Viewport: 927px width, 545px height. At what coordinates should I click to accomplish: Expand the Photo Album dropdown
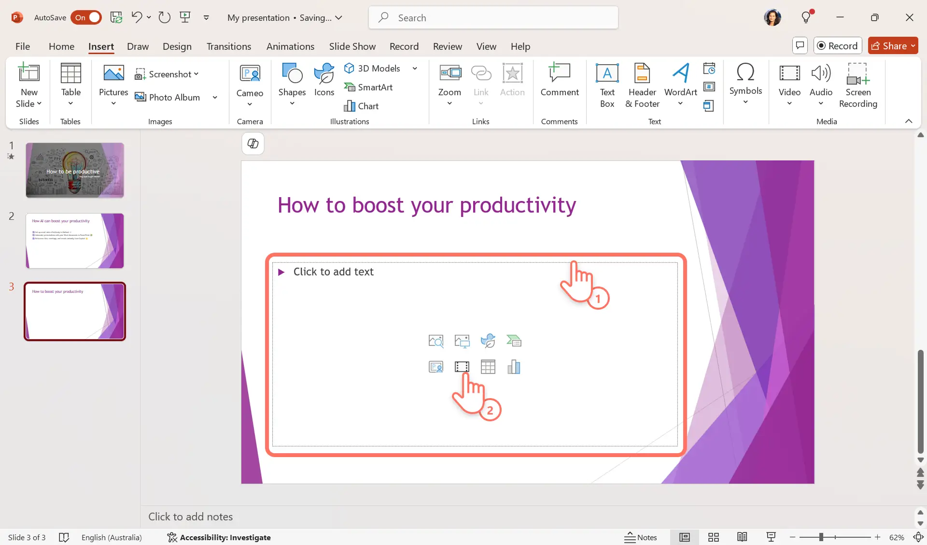coord(214,97)
